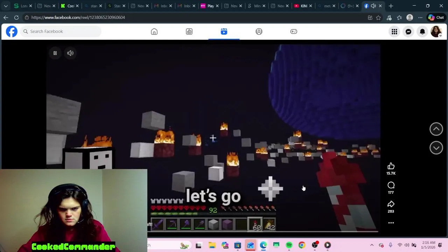
Task: Open microphone in-use tray icon
Action: coord(391,245)
